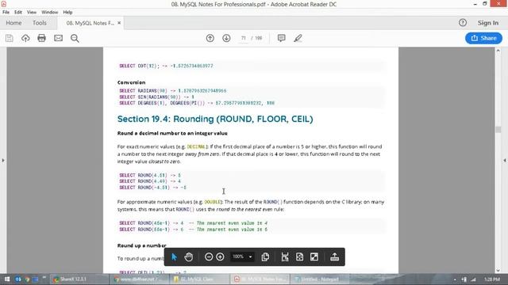Screen dimensions: 508x285
Task: Switch to MySQL Class taskbar window
Action: [199, 279]
